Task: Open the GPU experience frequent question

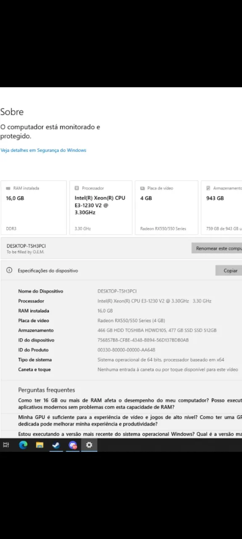Action: [x=130, y=420]
